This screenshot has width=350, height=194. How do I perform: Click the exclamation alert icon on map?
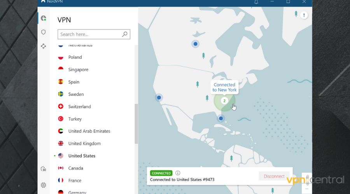[304, 15]
